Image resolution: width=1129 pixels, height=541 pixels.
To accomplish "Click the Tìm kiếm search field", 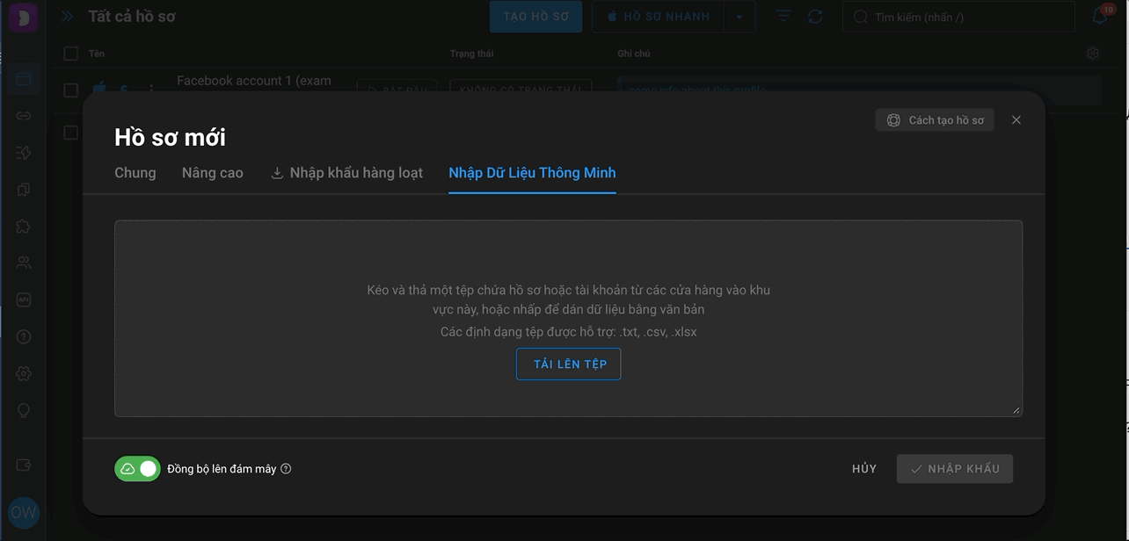I will point(958,17).
